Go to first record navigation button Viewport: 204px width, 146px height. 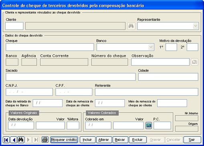pos(6,140)
